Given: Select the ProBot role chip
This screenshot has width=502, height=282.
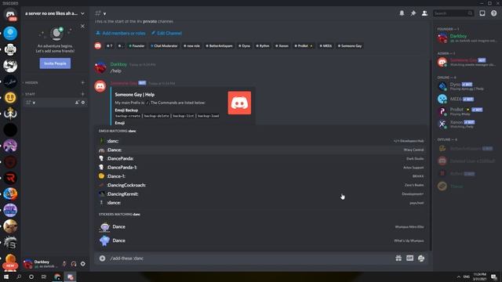Looking at the screenshot, I should [304, 46].
